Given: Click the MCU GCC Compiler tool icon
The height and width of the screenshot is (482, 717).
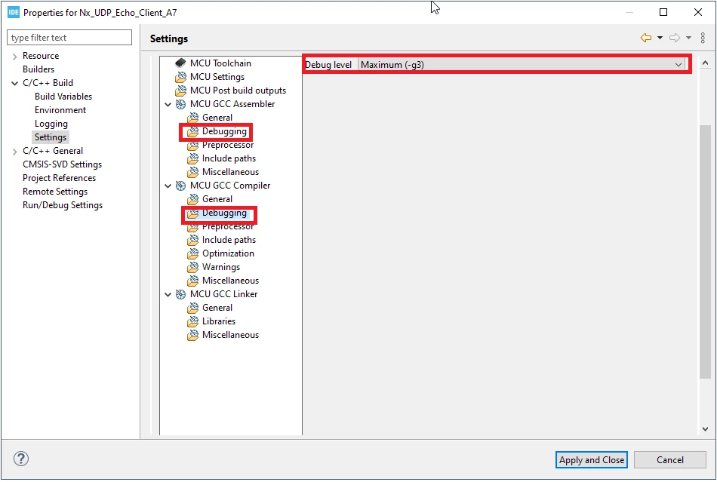Looking at the screenshot, I should tap(180, 186).
